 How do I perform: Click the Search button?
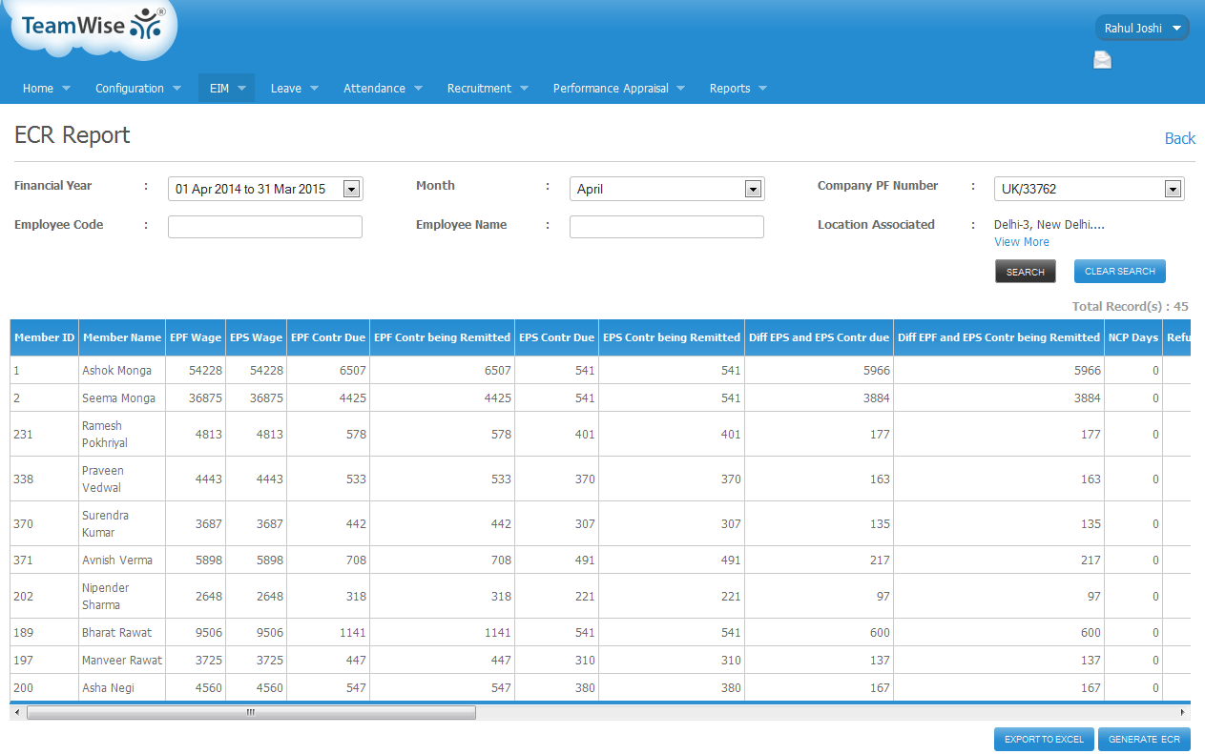(x=1025, y=272)
